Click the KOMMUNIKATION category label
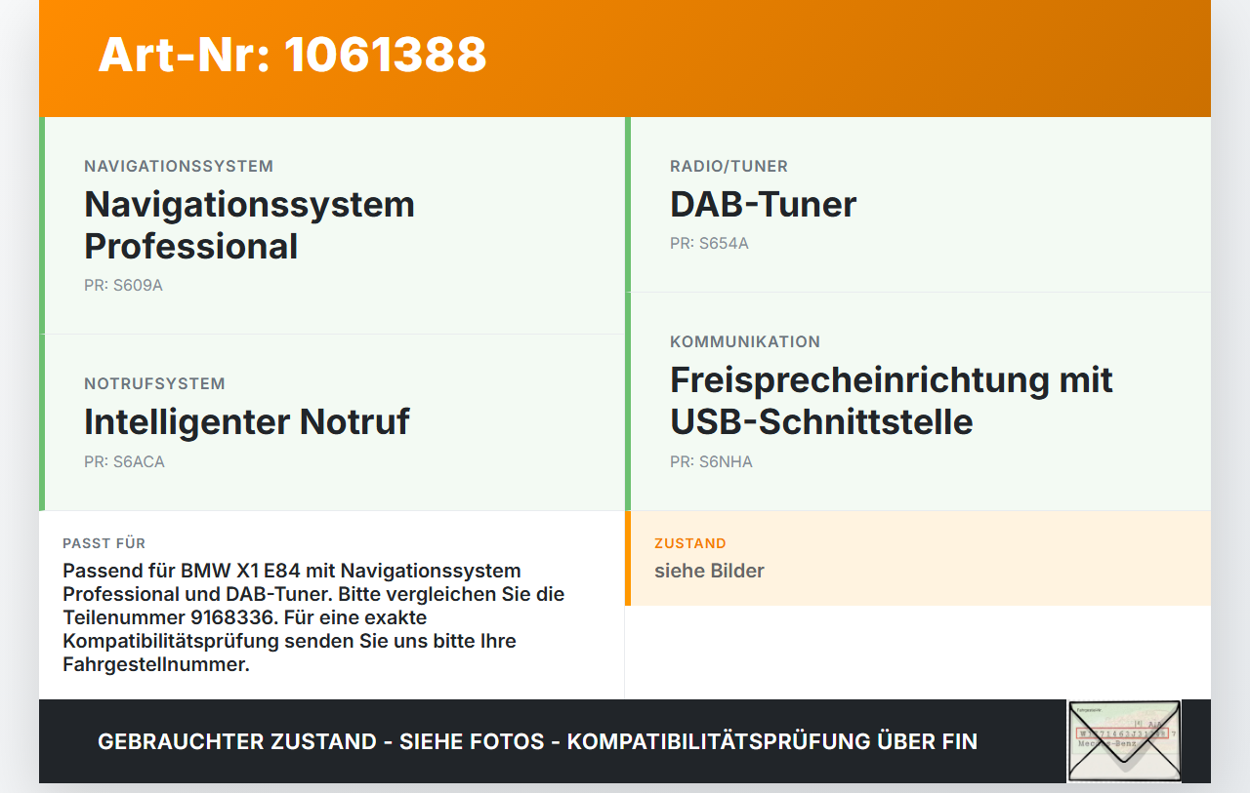Image resolution: width=1250 pixels, height=793 pixels. (x=745, y=342)
